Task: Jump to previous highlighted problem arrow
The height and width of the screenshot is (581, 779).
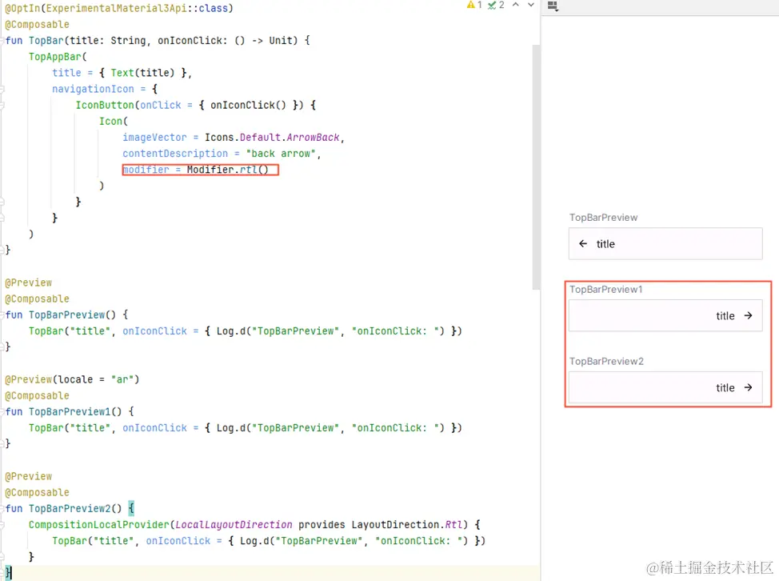Action: click(516, 5)
